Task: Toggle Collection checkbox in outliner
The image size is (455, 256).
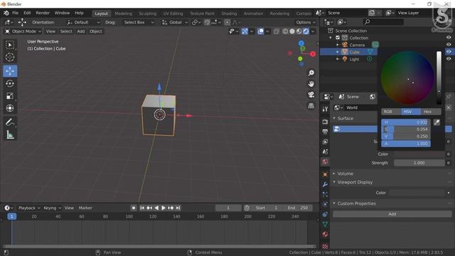Action: (338, 38)
